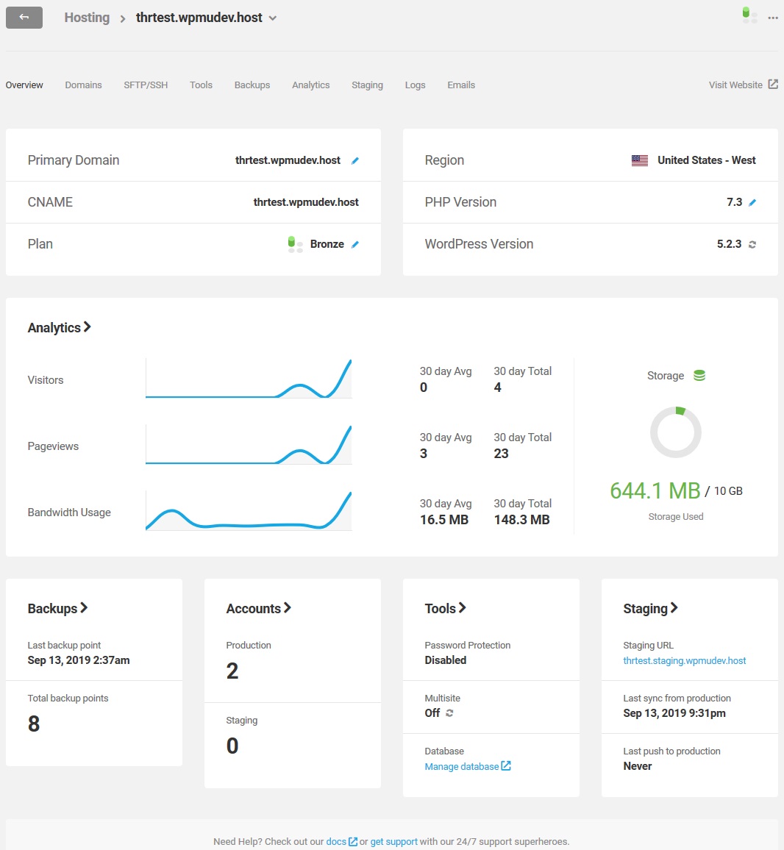Image resolution: width=784 pixels, height=850 pixels.
Task: Click Hosting in the breadcrumb
Action: (87, 18)
